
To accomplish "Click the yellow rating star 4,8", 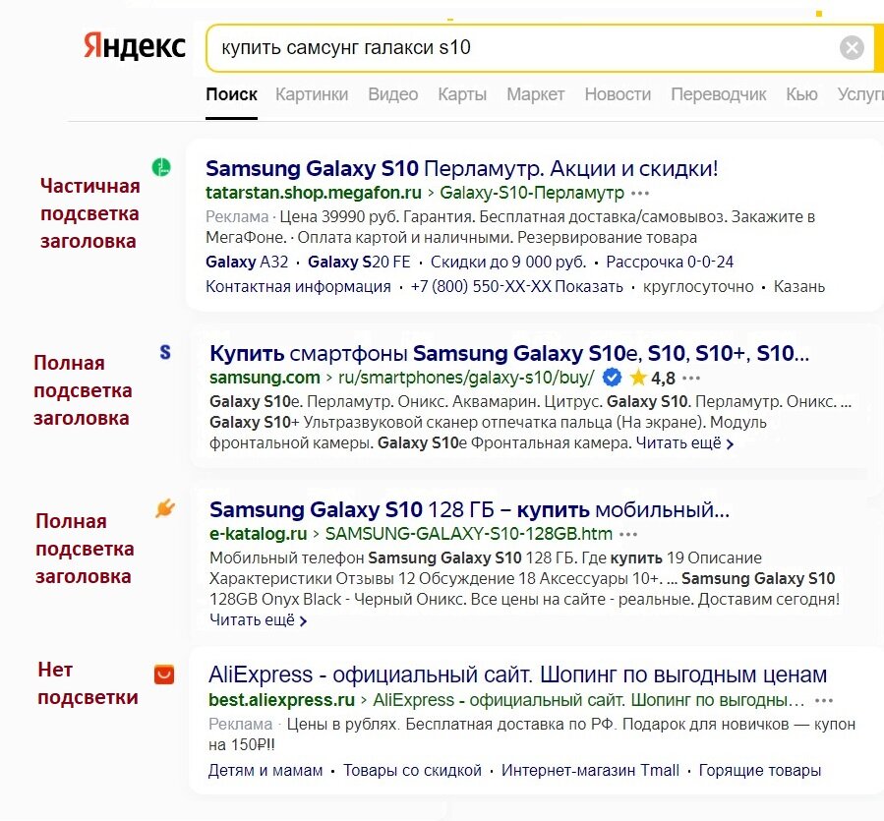I will 637,378.
